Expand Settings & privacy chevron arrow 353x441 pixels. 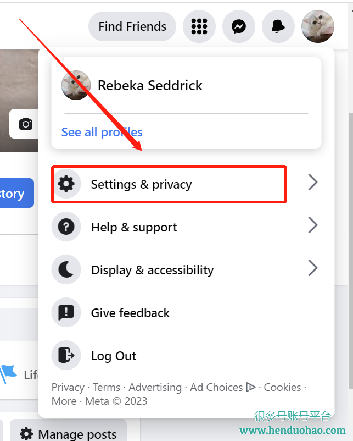(312, 183)
